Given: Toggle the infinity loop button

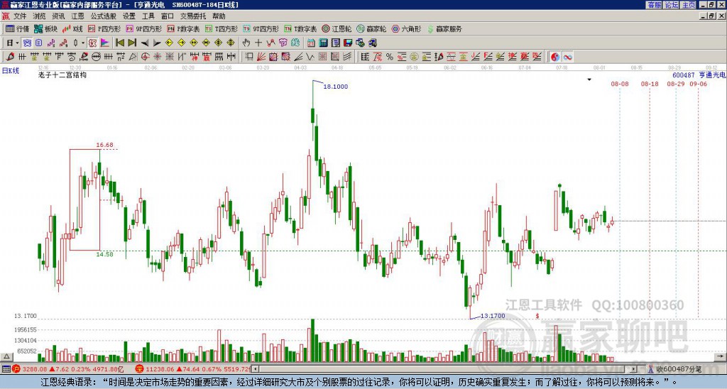Looking at the screenshot, I should pyautogui.click(x=567, y=57).
